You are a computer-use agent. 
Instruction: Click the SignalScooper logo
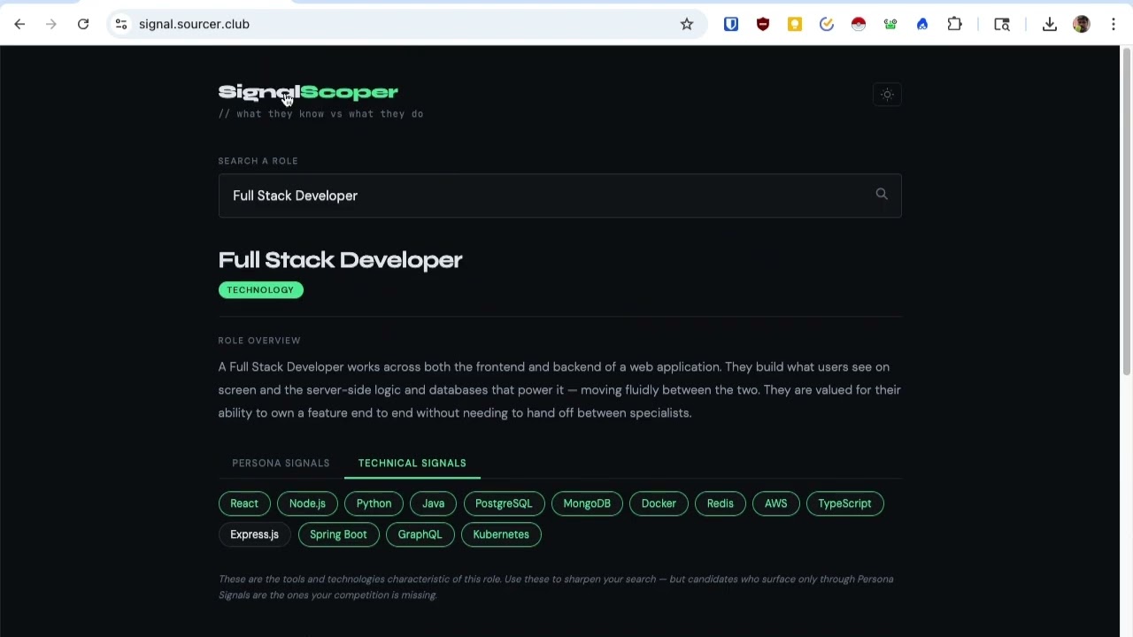click(x=308, y=92)
